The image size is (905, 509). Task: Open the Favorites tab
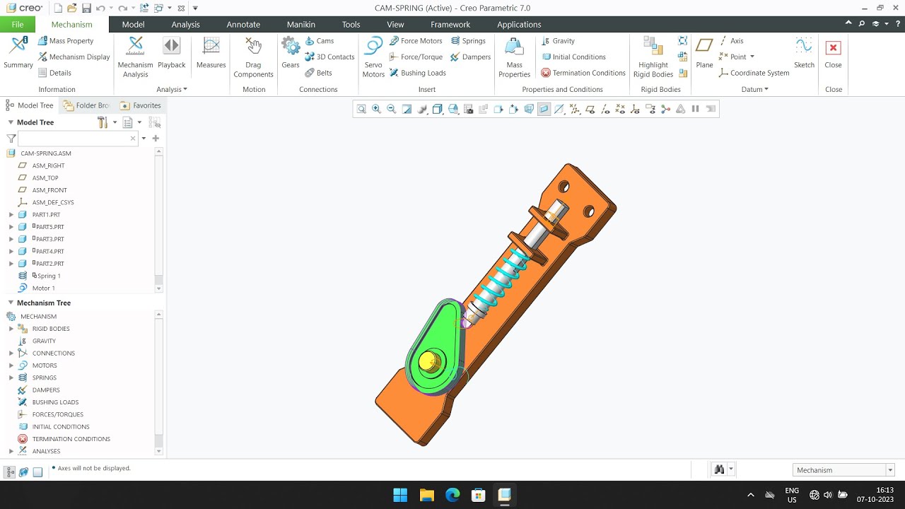(x=141, y=105)
